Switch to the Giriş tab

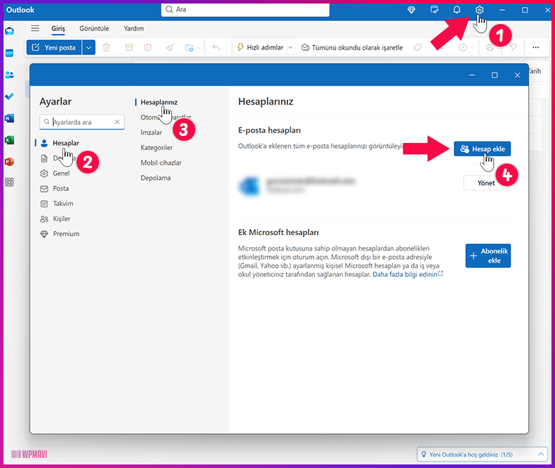click(x=58, y=28)
